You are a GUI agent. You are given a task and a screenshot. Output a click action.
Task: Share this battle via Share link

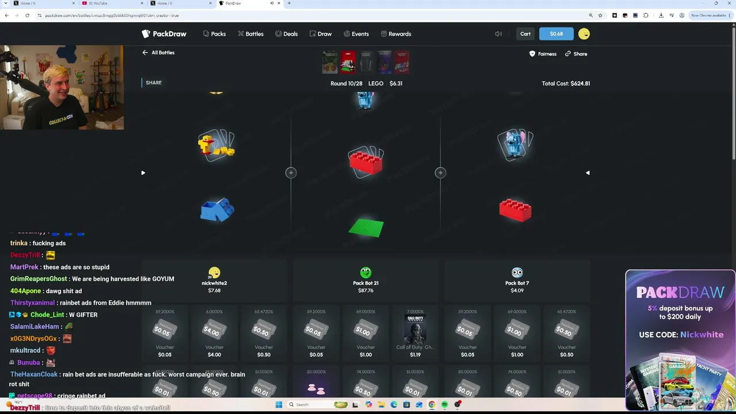[576, 54]
